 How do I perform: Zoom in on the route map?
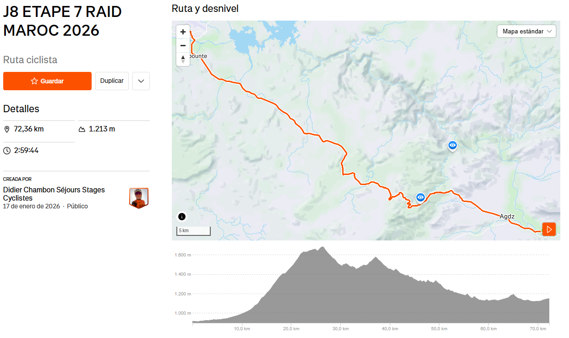[x=183, y=32]
